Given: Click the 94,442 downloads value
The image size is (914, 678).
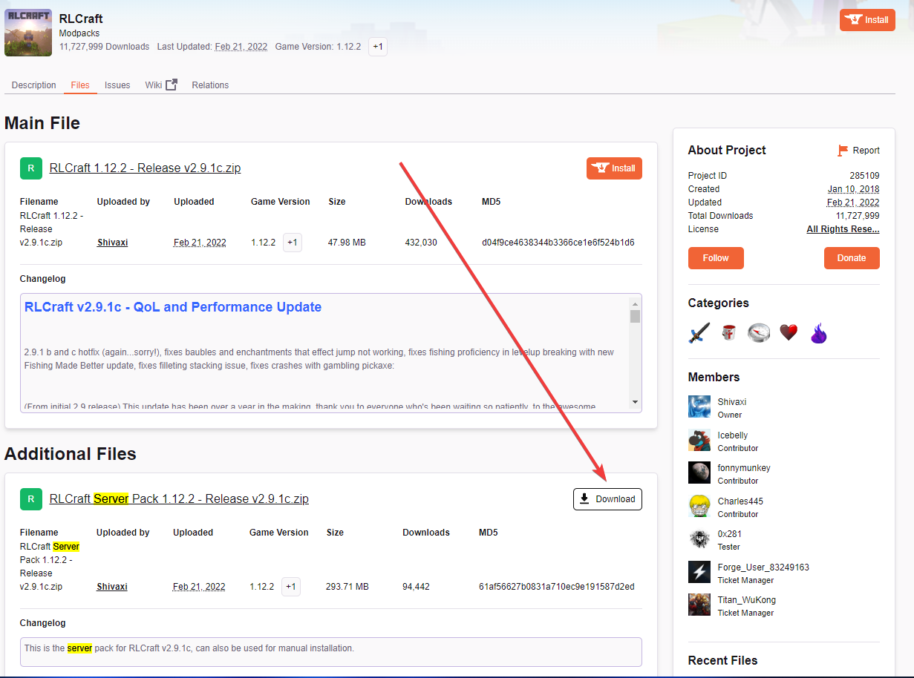Looking at the screenshot, I should point(417,587).
